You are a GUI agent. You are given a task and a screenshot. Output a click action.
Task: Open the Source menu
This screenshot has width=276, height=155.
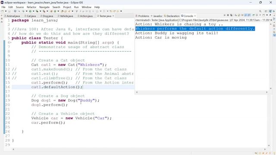[x=20, y=7]
